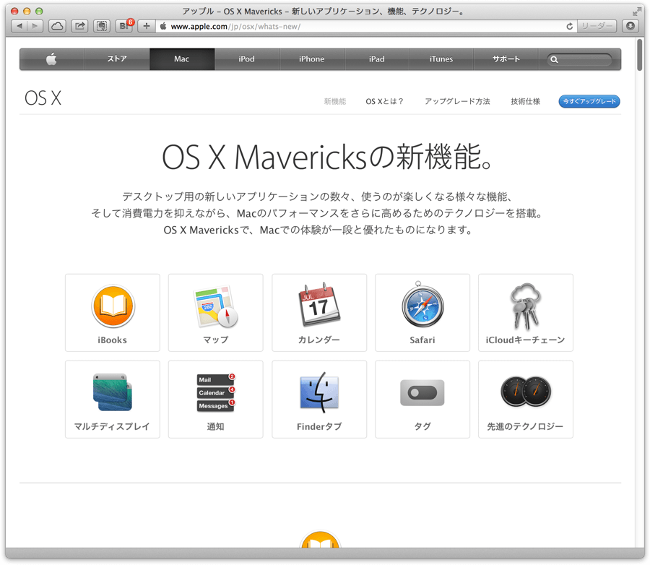The height and width of the screenshot is (565, 650).
Task: Click the 新機能 sub-navigation link
Action: (335, 101)
